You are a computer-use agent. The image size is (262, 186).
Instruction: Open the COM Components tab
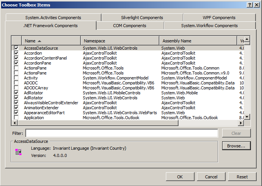tap(129, 26)
